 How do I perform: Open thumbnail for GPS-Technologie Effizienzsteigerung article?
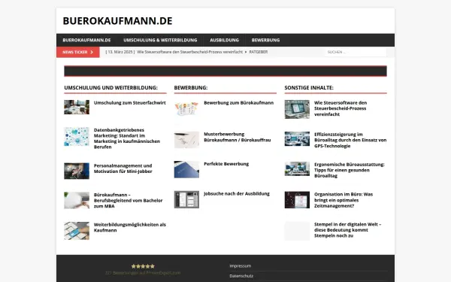[x=297, y=139]
